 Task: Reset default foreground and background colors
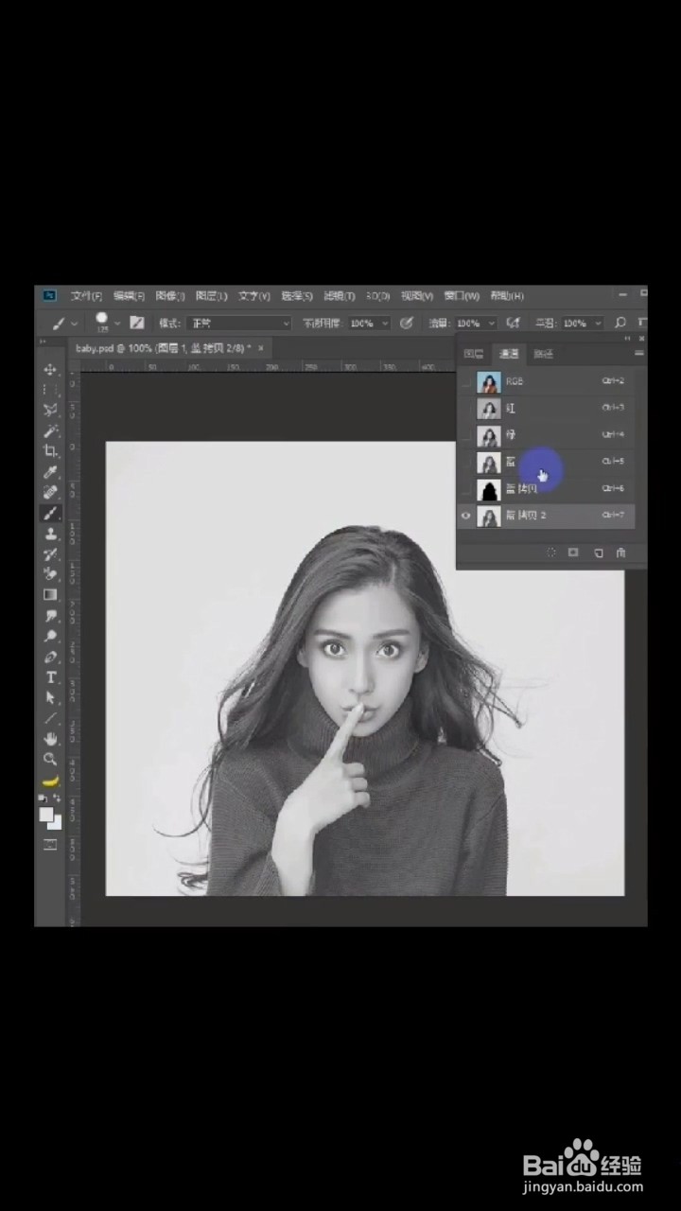pyautogui.click(x=43, y=799)
